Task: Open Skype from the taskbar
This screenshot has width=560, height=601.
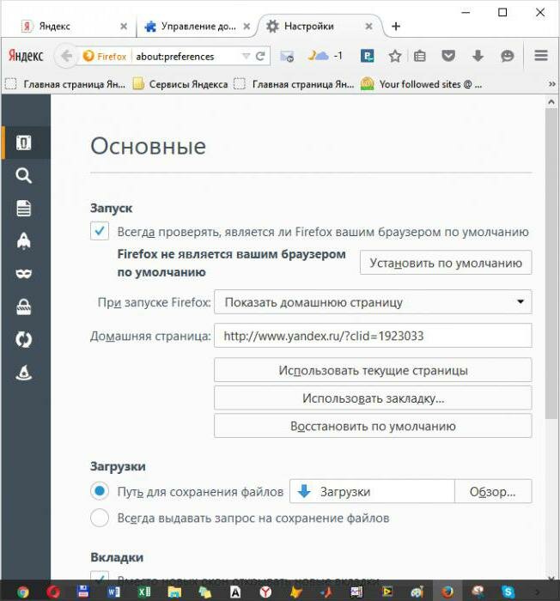Action: [x=508, y=592]
